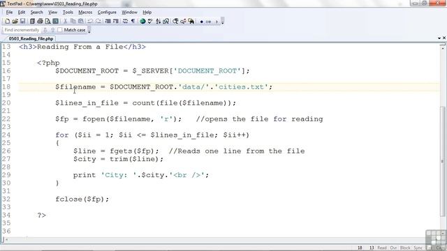Open the document tab list dropdown

click(439, 38)
